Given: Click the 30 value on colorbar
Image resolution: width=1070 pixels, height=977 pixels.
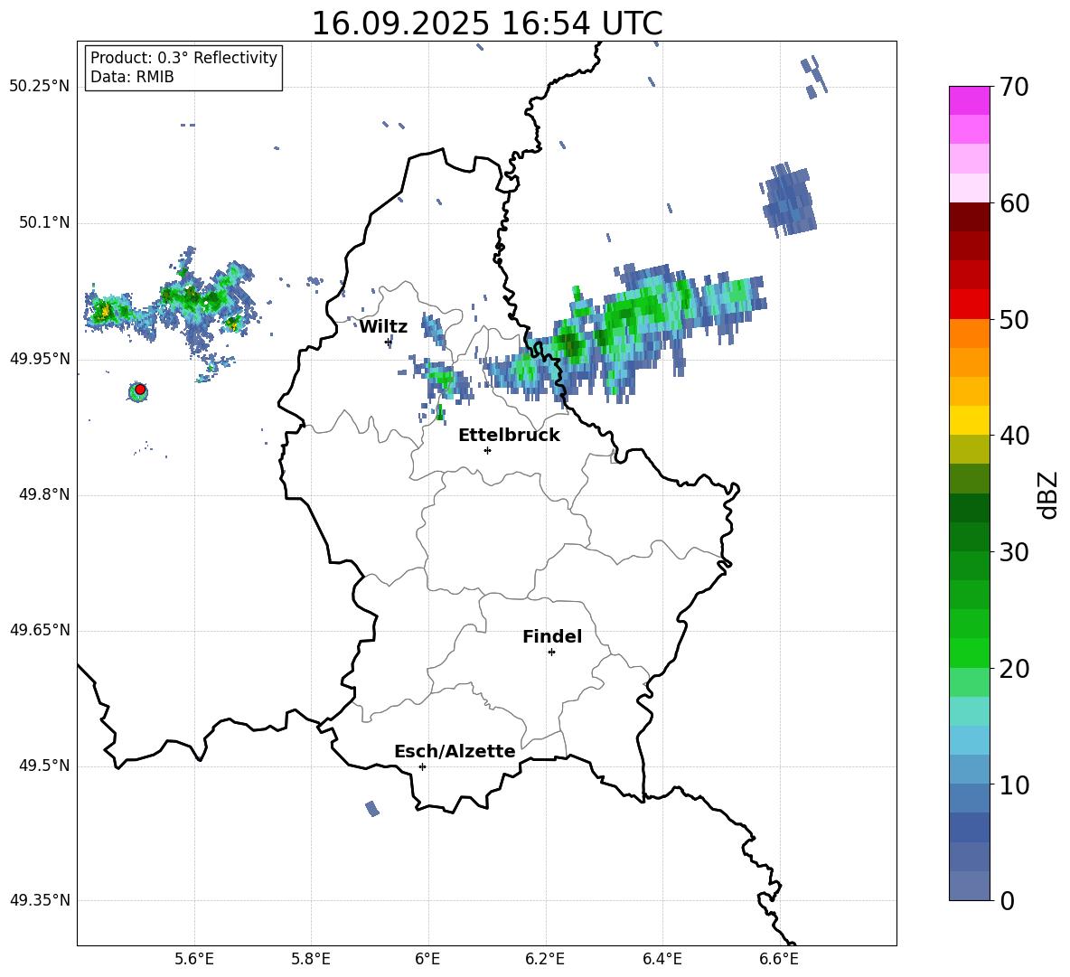Looking at the screenshot, I should [1014, 552].
